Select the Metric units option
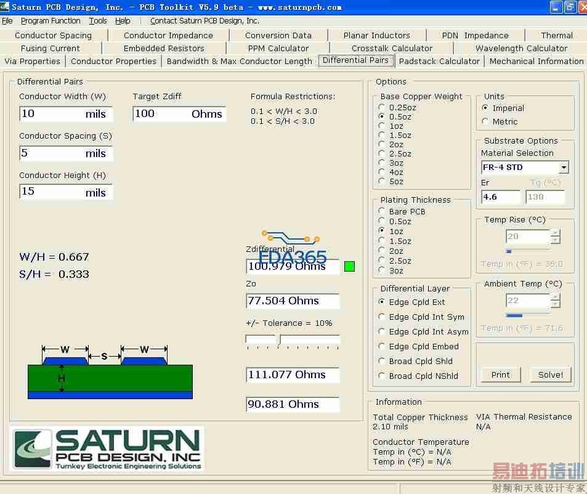The image size is (587, 494). click(486, 122)
